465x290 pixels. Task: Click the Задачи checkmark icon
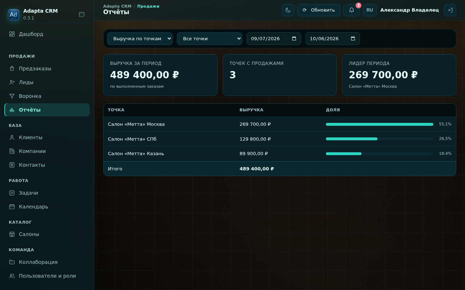(x=12, y=193)
